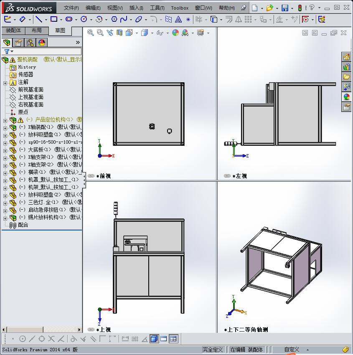Image resolution: width=353 pixels, height=355 pixels.
Task: Click the Apply Scene icon
Action: (185, 33)
